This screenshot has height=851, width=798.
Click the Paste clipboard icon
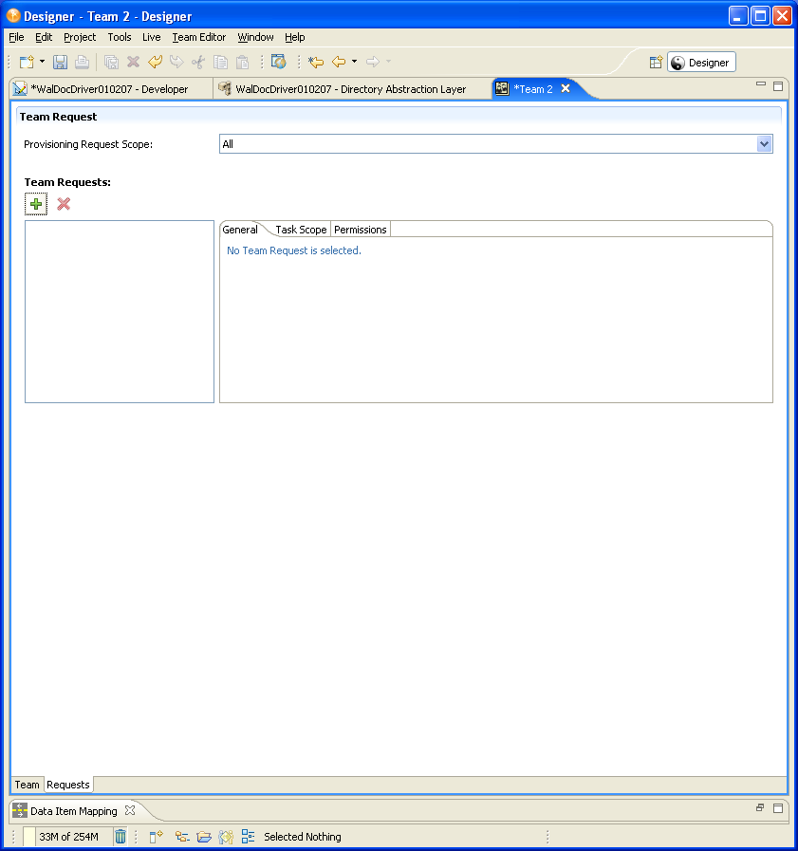coord(243,62)
